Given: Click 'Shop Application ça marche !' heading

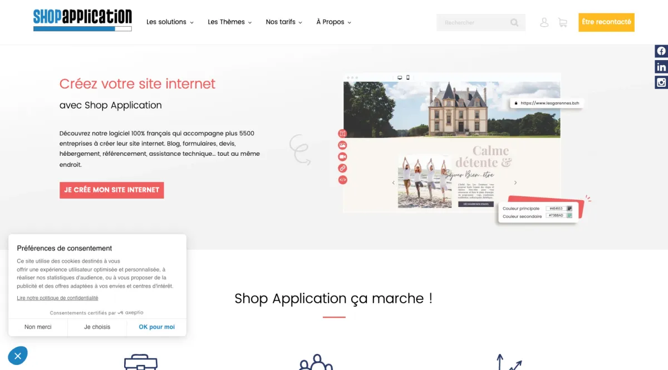Looking at the screenshot, I should 334,298.
